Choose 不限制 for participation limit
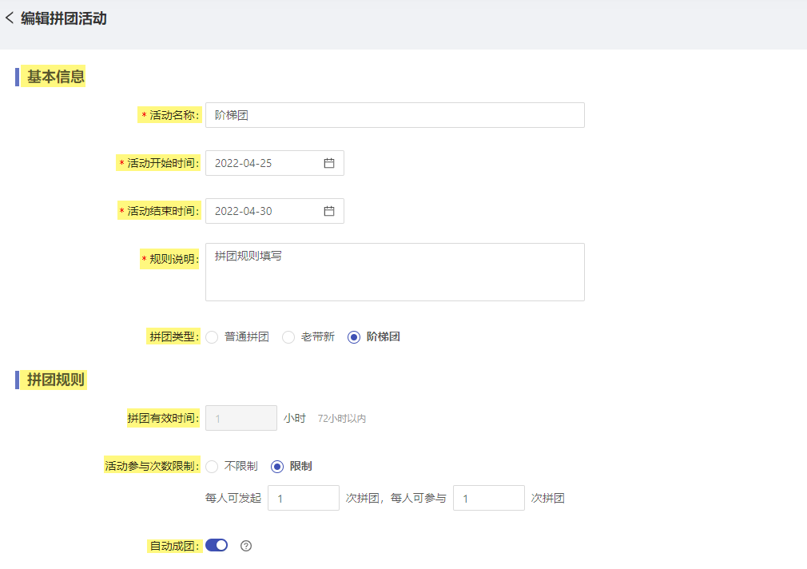The image size is (807, 569). pyautogui.click(x=212, y=467)
